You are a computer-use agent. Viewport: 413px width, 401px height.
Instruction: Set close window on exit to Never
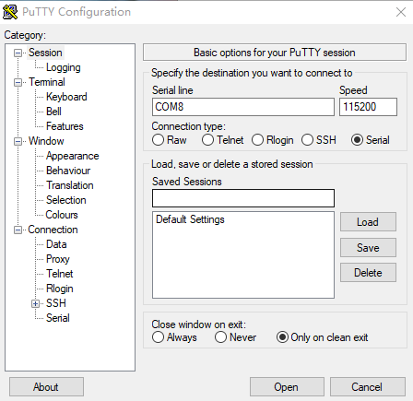pyautogui.click(x=220, y=337)
